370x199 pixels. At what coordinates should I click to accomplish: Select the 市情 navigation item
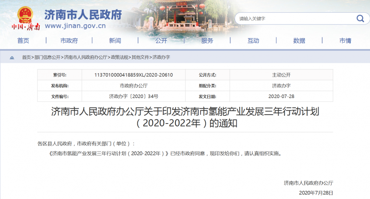[x=345, y=41]
